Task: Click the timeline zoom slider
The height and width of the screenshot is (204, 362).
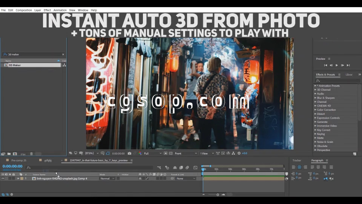Action: (x=218, y=195)
